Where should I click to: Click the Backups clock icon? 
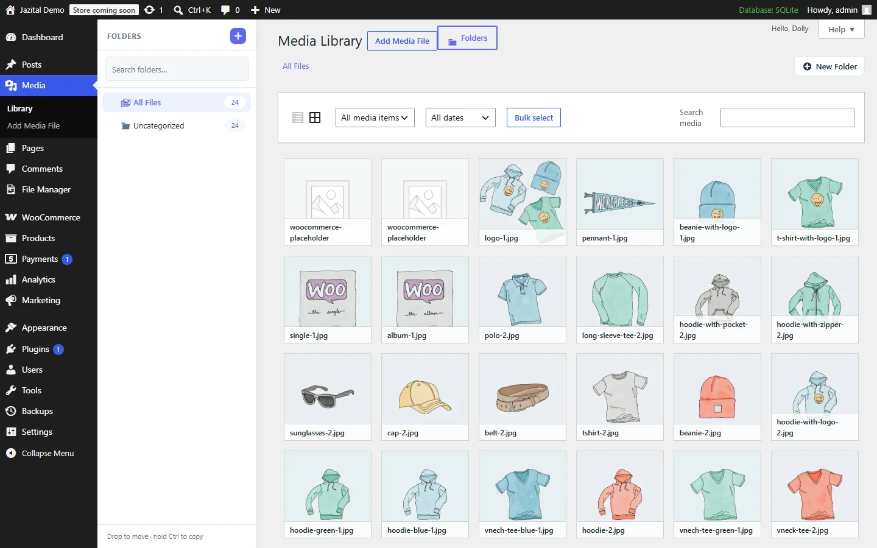click(11, 411)
